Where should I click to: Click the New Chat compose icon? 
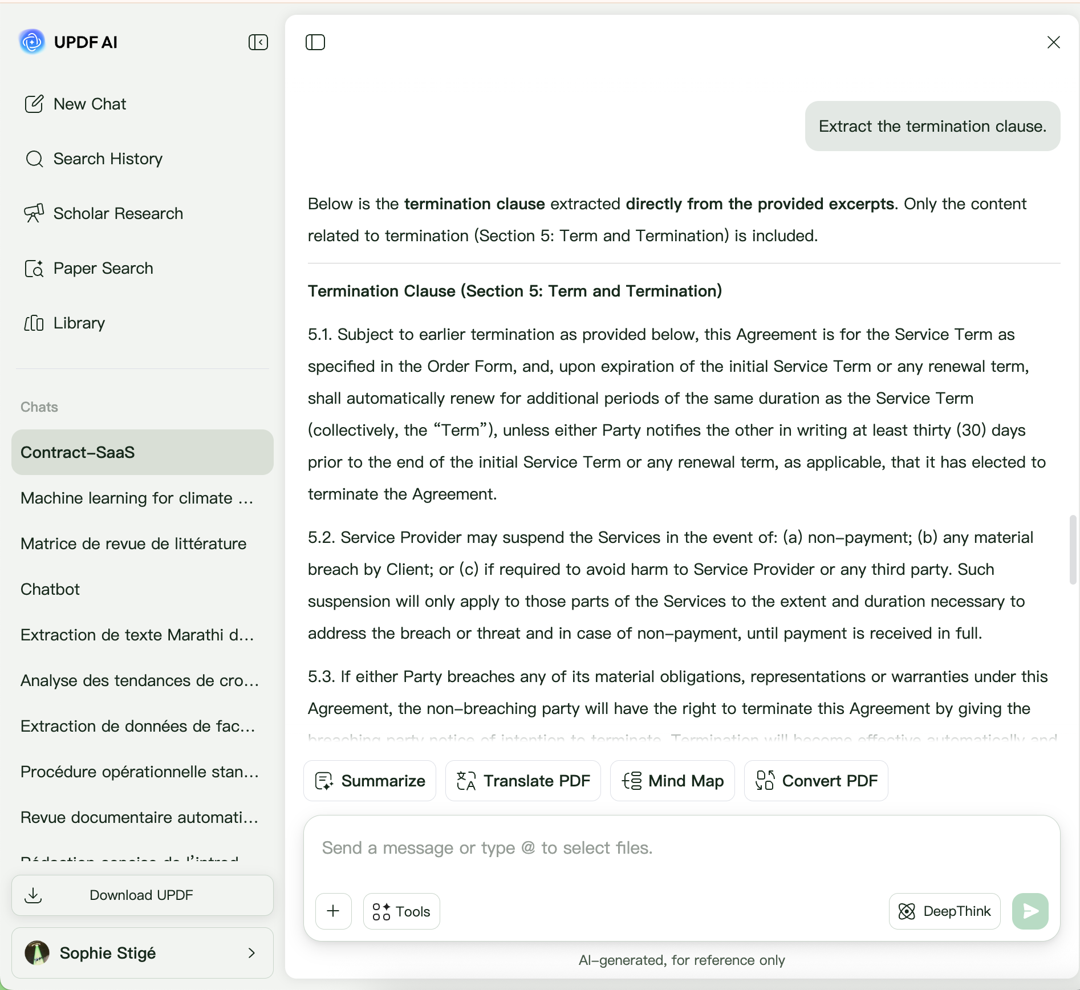point(34,104)
